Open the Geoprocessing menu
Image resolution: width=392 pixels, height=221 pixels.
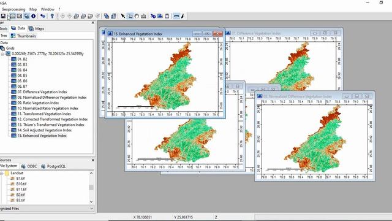(13, 9)
